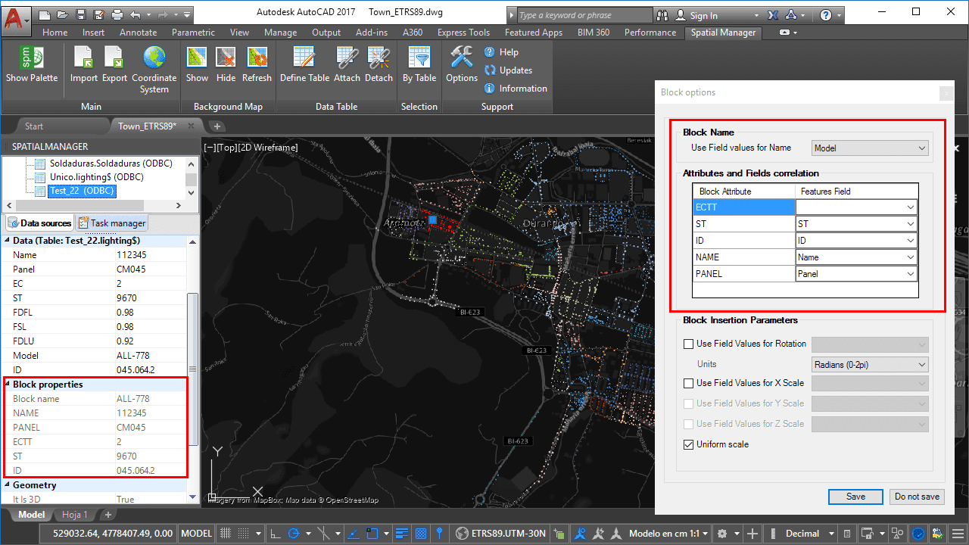The height and width of the screenshot is (545, 969).
Task: Click the Open file quick access icon
Action: tap(62, 14)
